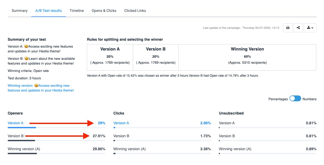Select Version A under Clicks
Image resolution: width=324 pixels, height=165 pixels.
pos(121,123)
